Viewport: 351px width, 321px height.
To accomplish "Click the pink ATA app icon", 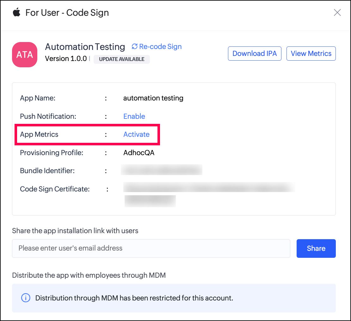I will (25, 55).
